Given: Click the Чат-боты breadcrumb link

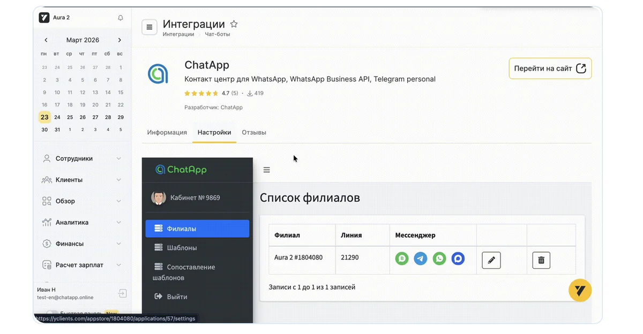Looking at the screenshot, I should [x=218, y=34].
